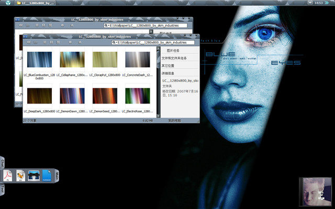Open the blue TORRENT file icon in dock

point(47,176)
